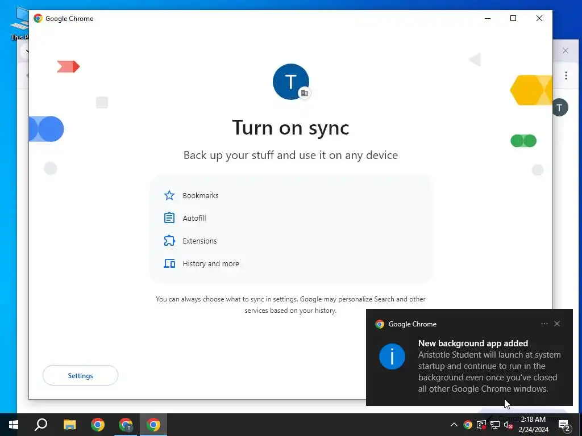Click the Autofill clipboard icon
The width and height of the screenshot is (582, 436).
coord(169,218)
